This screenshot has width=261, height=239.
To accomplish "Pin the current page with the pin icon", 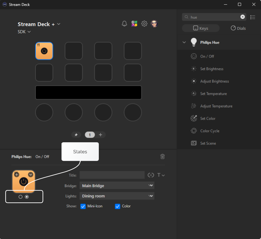I will tap(76, 135).
